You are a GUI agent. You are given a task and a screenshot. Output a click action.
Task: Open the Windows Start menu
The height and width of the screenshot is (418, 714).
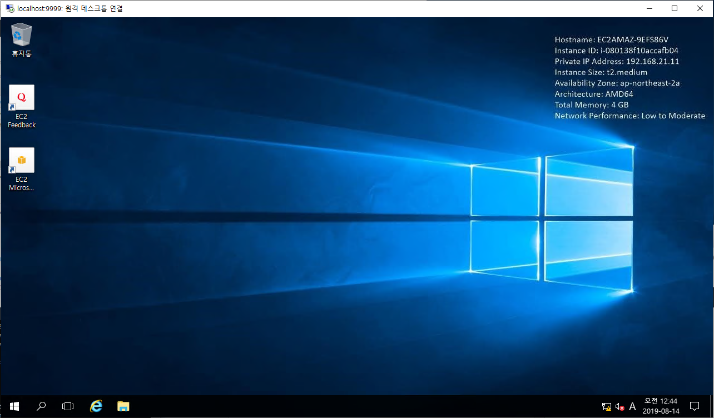tap(14, 406)
